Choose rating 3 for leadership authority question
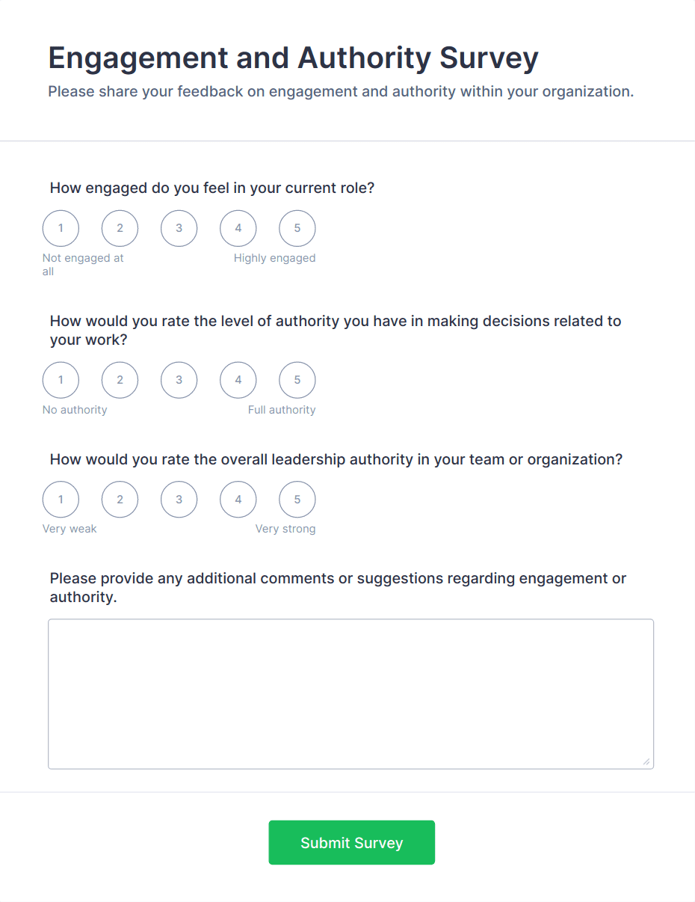Screen dimensions: 695x902 coord(179,499)
